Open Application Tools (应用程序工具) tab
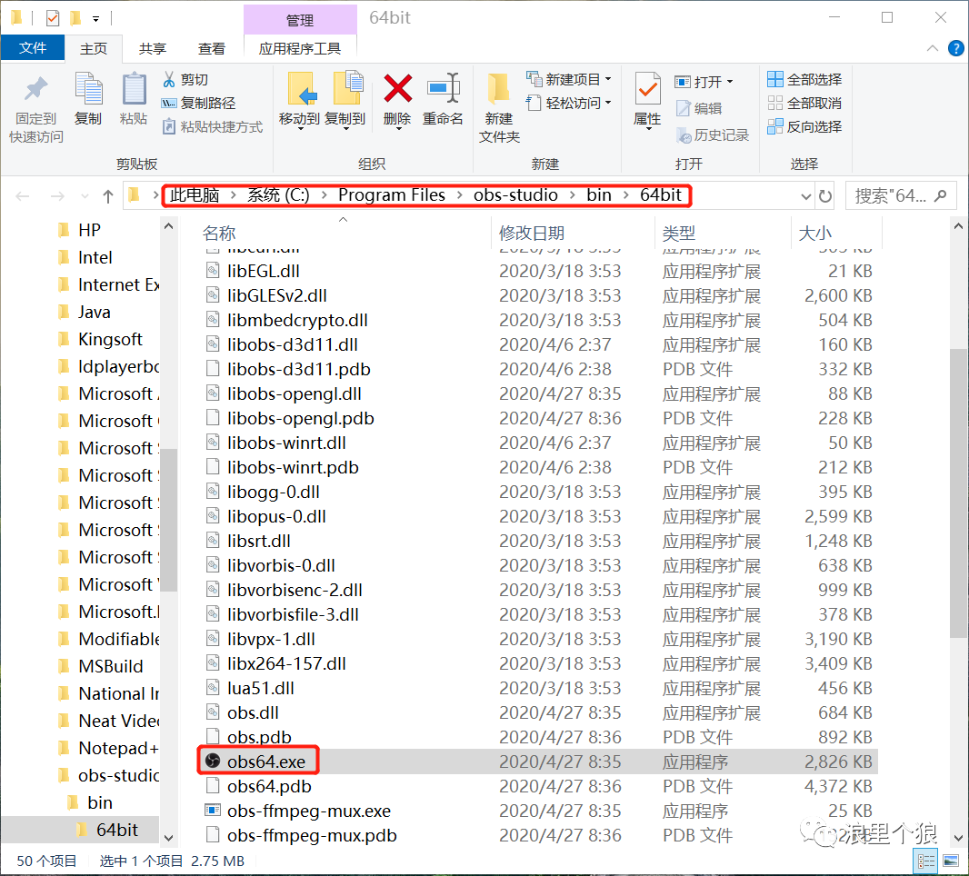This screenshot has width=969, height=876. tap(300, 49)
